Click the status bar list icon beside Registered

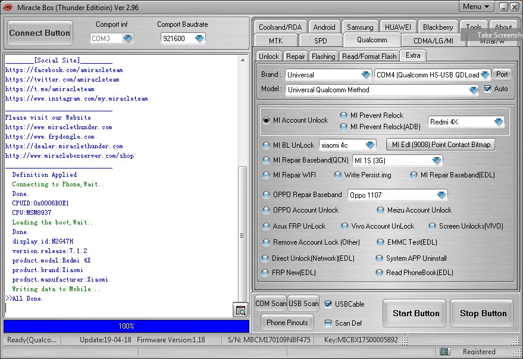444,351
